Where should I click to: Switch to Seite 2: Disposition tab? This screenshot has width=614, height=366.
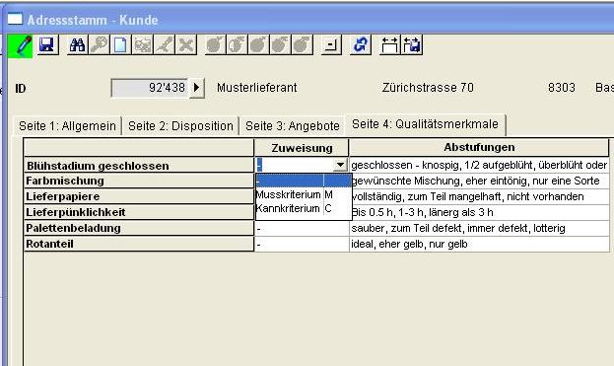pyautogui.click(x=180, y=126)
